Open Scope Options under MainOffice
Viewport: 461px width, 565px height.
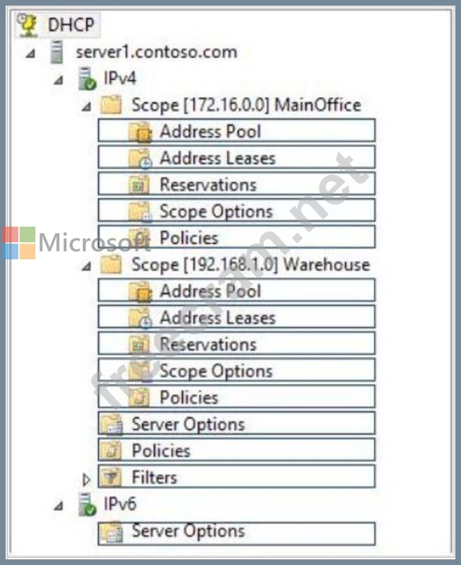click(x=237, y=210)
